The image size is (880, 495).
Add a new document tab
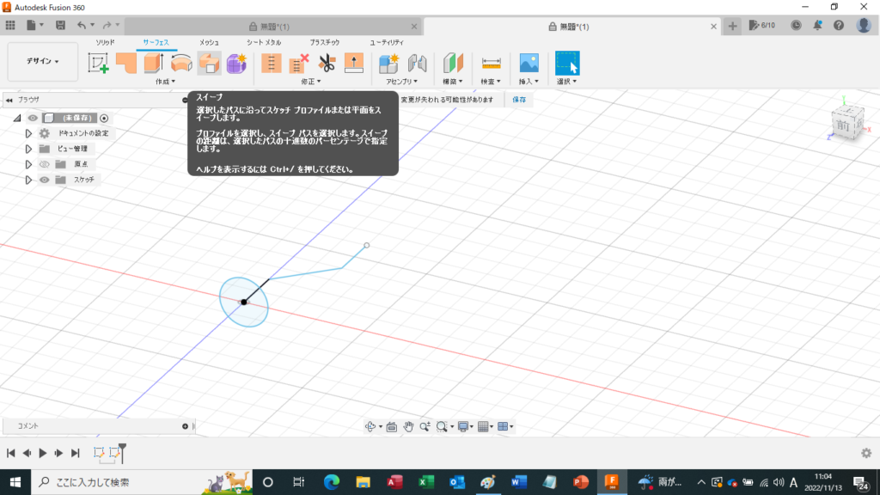732,26
